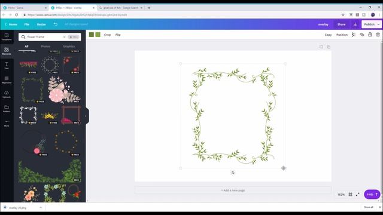Click the download icon in header

(x=355, y=24)
